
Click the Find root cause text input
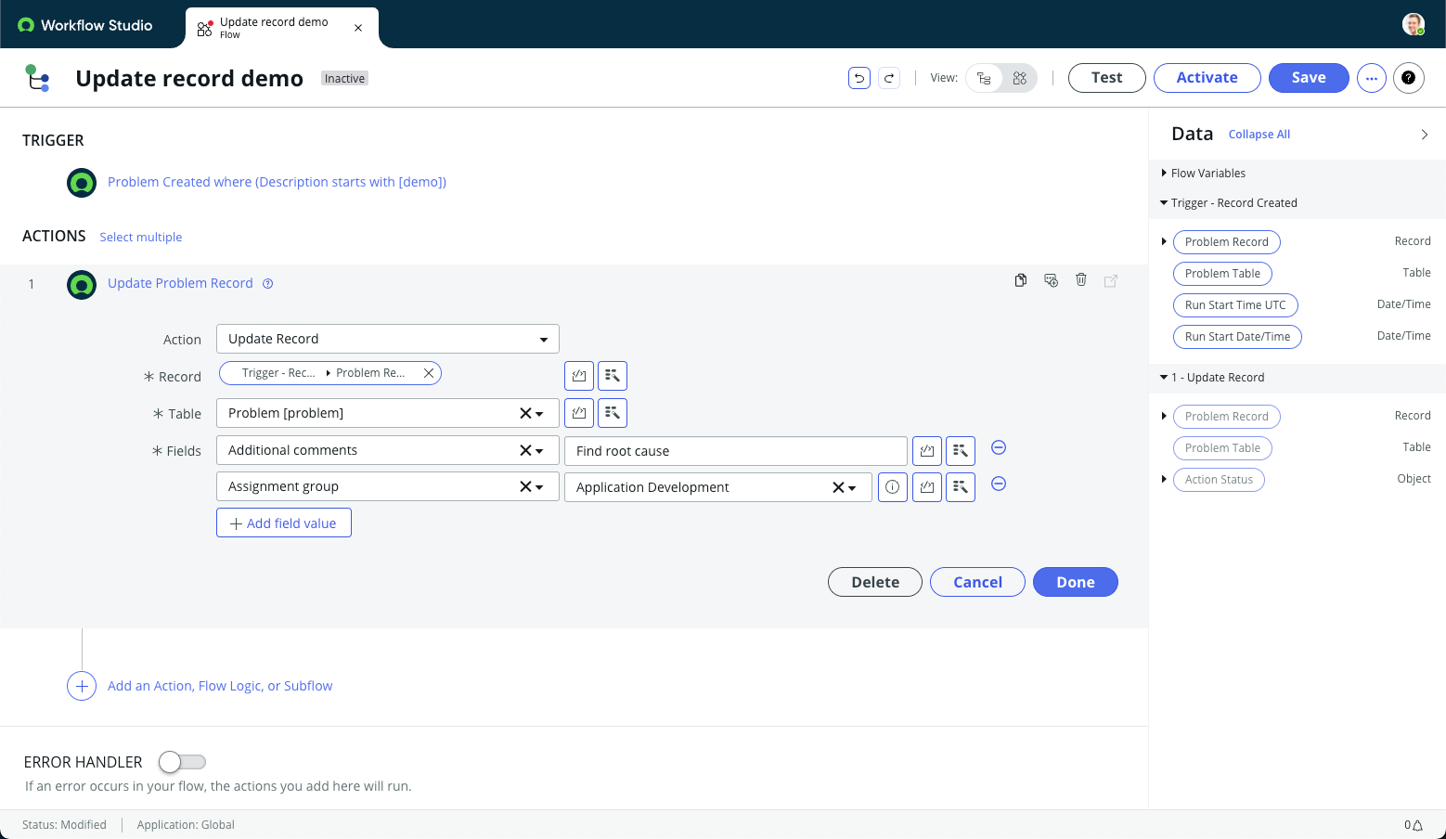point(736,451)
